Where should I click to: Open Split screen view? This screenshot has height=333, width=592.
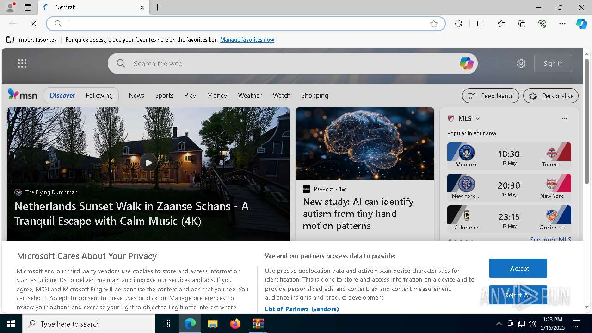point(481,24)
